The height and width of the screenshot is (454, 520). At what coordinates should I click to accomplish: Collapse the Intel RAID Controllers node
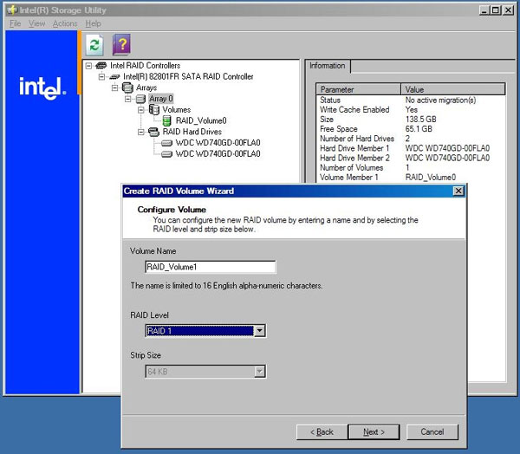pyautogui.click(x=88, y=66)
